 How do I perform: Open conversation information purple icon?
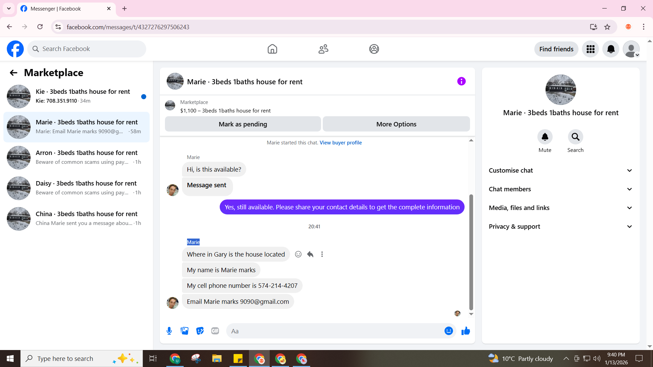(461, 81)
